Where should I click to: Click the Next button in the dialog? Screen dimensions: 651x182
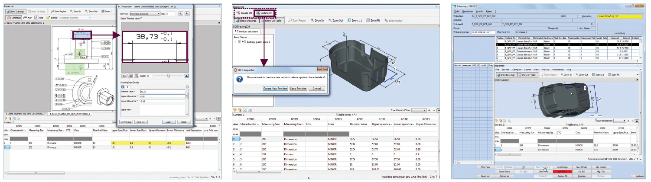coord(141,122)
